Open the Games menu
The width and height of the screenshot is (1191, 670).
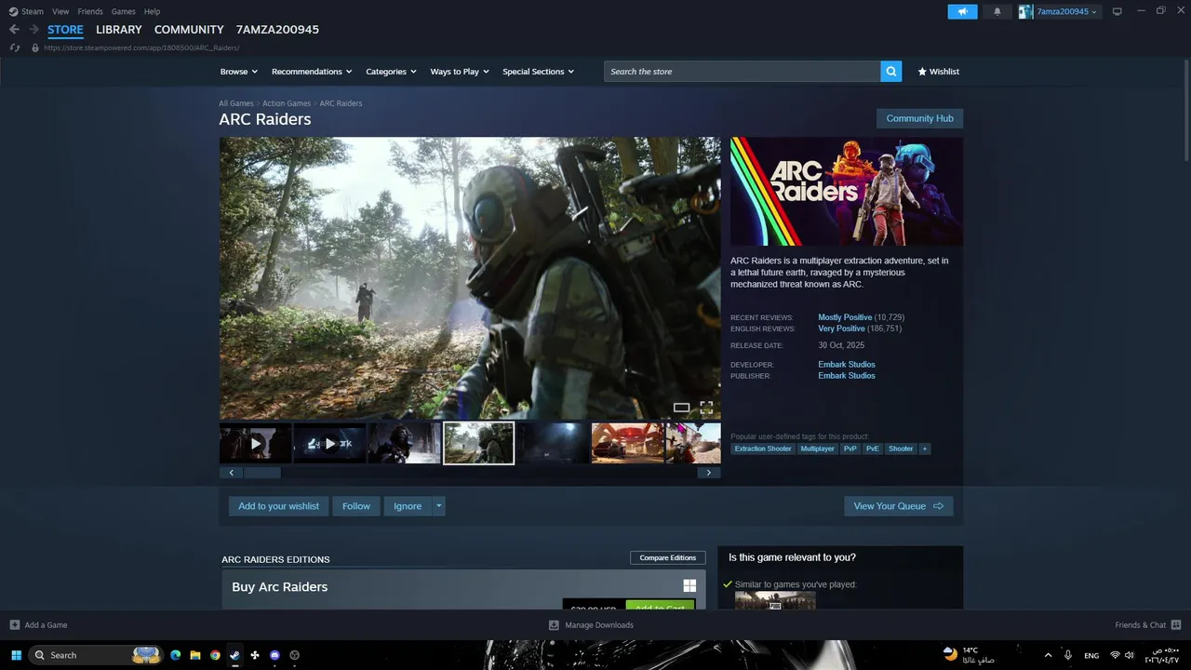[x=123, y=11]
